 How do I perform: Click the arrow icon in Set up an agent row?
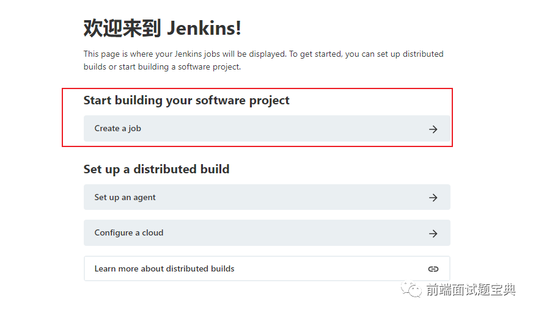point(433,198)
